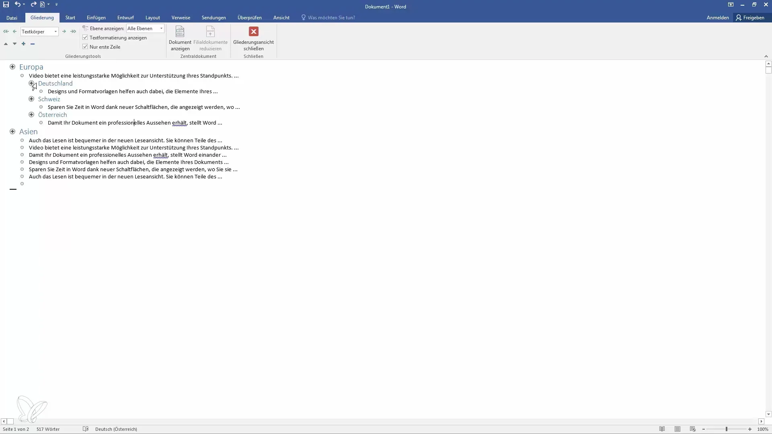This screenshot has height=434, width=772.
Task: Click the Asien heading text
Action: click(29, 132)
